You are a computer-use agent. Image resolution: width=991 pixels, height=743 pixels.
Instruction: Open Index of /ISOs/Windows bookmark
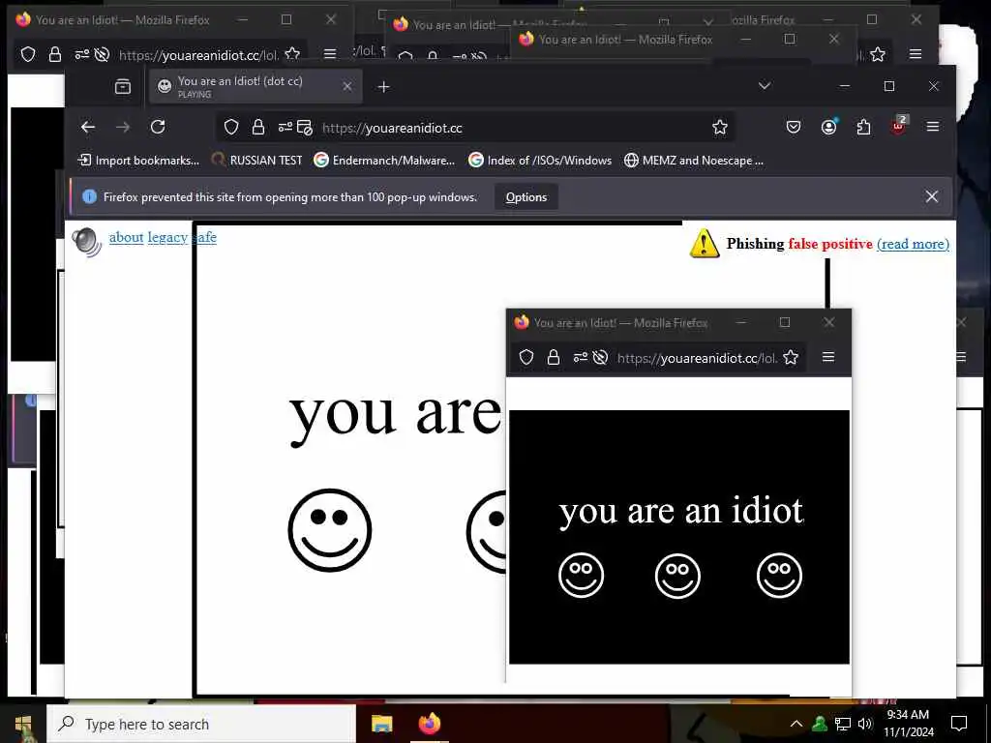point(540,161)
